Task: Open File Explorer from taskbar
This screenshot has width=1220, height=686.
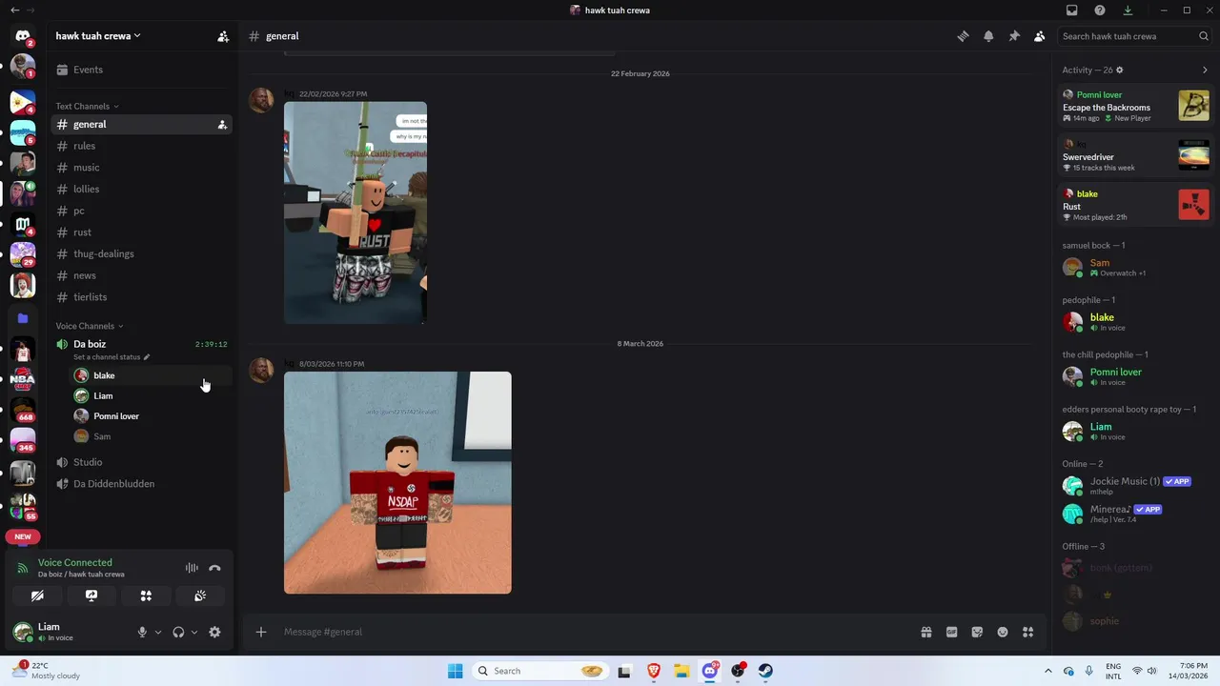Action: click(681, 671)
